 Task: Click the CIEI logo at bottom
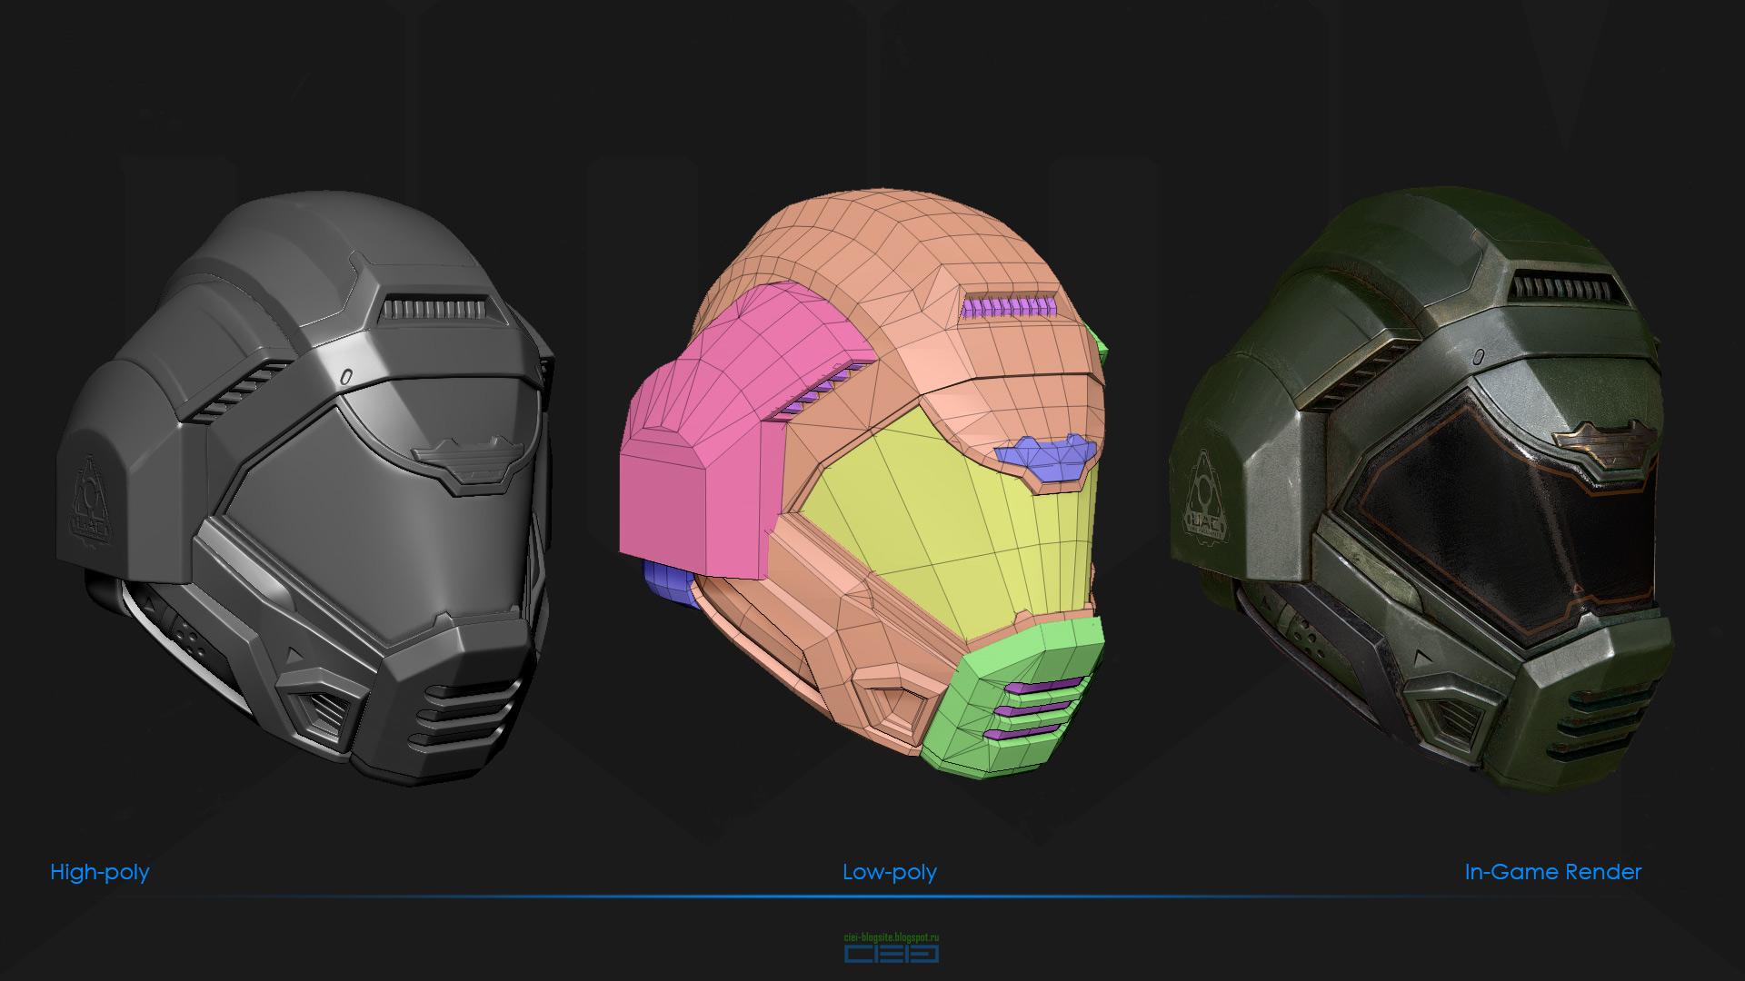(x=892, y=954)
